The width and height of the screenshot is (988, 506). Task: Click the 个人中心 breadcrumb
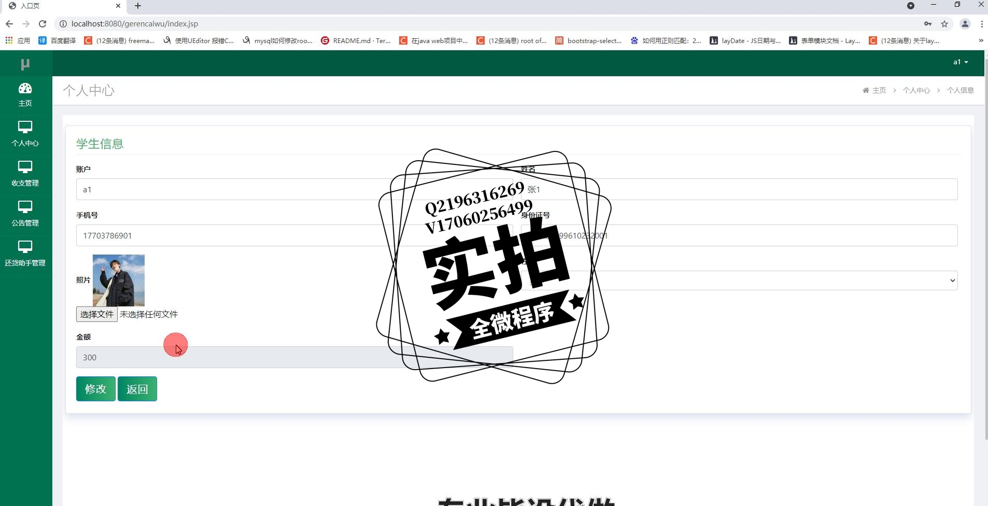(x=916, y=90)
